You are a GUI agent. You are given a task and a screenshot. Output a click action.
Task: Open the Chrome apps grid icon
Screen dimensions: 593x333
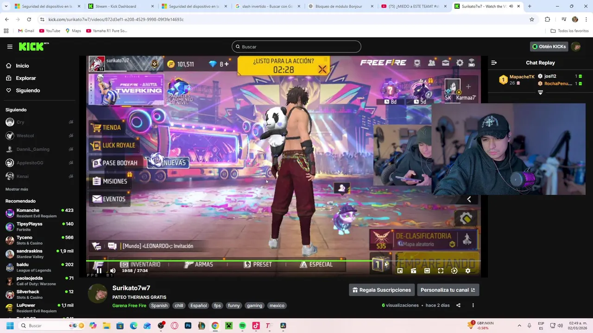pos(6,31)
